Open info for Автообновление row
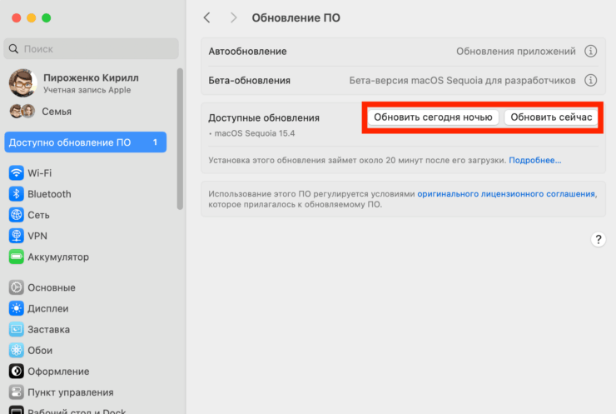The image size is (616, 414). click(590, 51)
